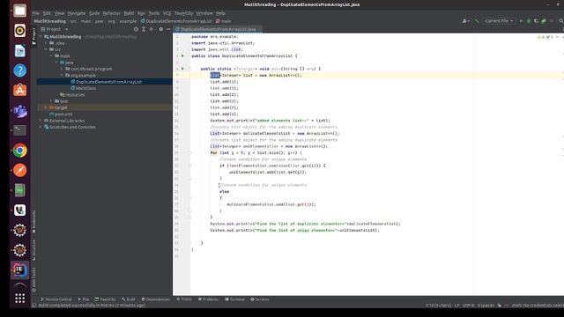Screen dimensions: 564x317
Task: Collapse the src folder
Action: tap(46, 49)
